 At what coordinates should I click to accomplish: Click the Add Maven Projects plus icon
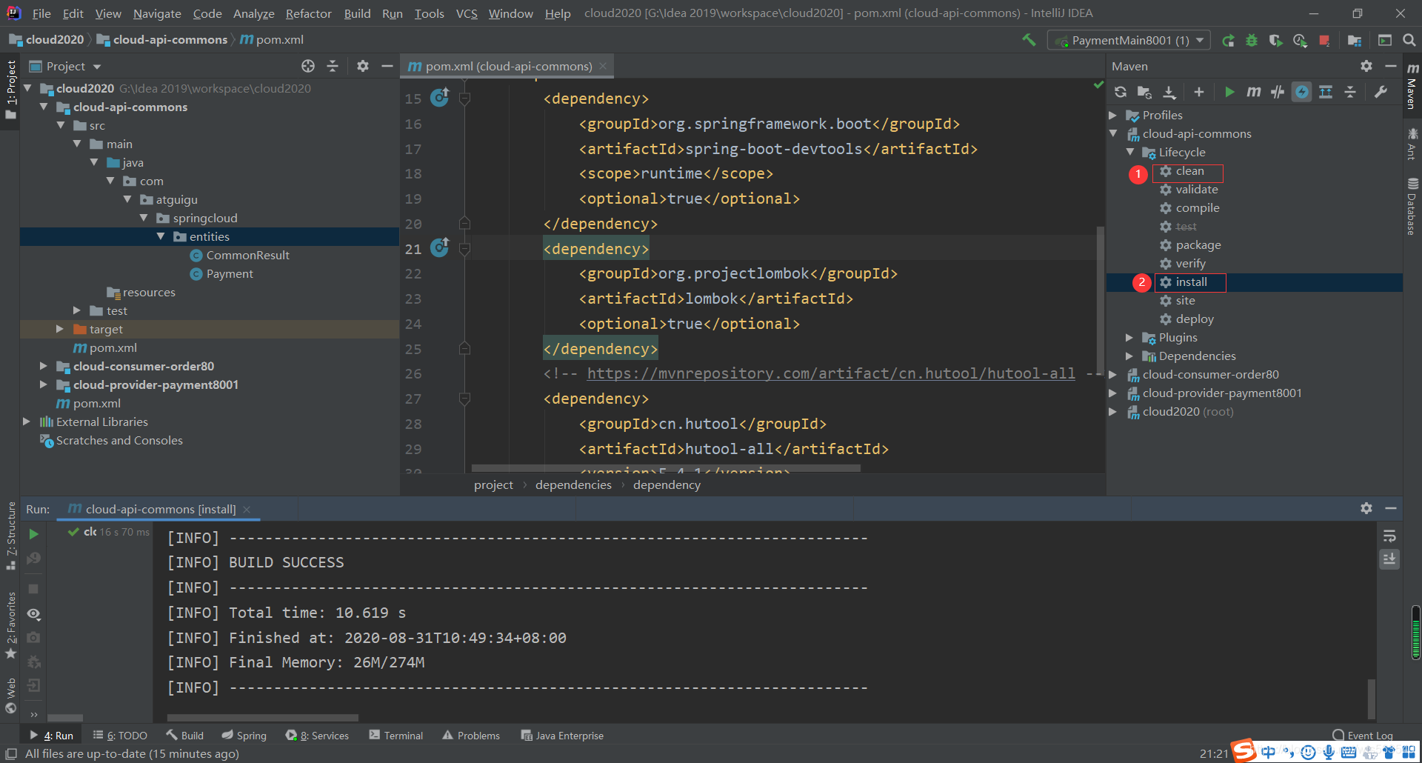1199,92
